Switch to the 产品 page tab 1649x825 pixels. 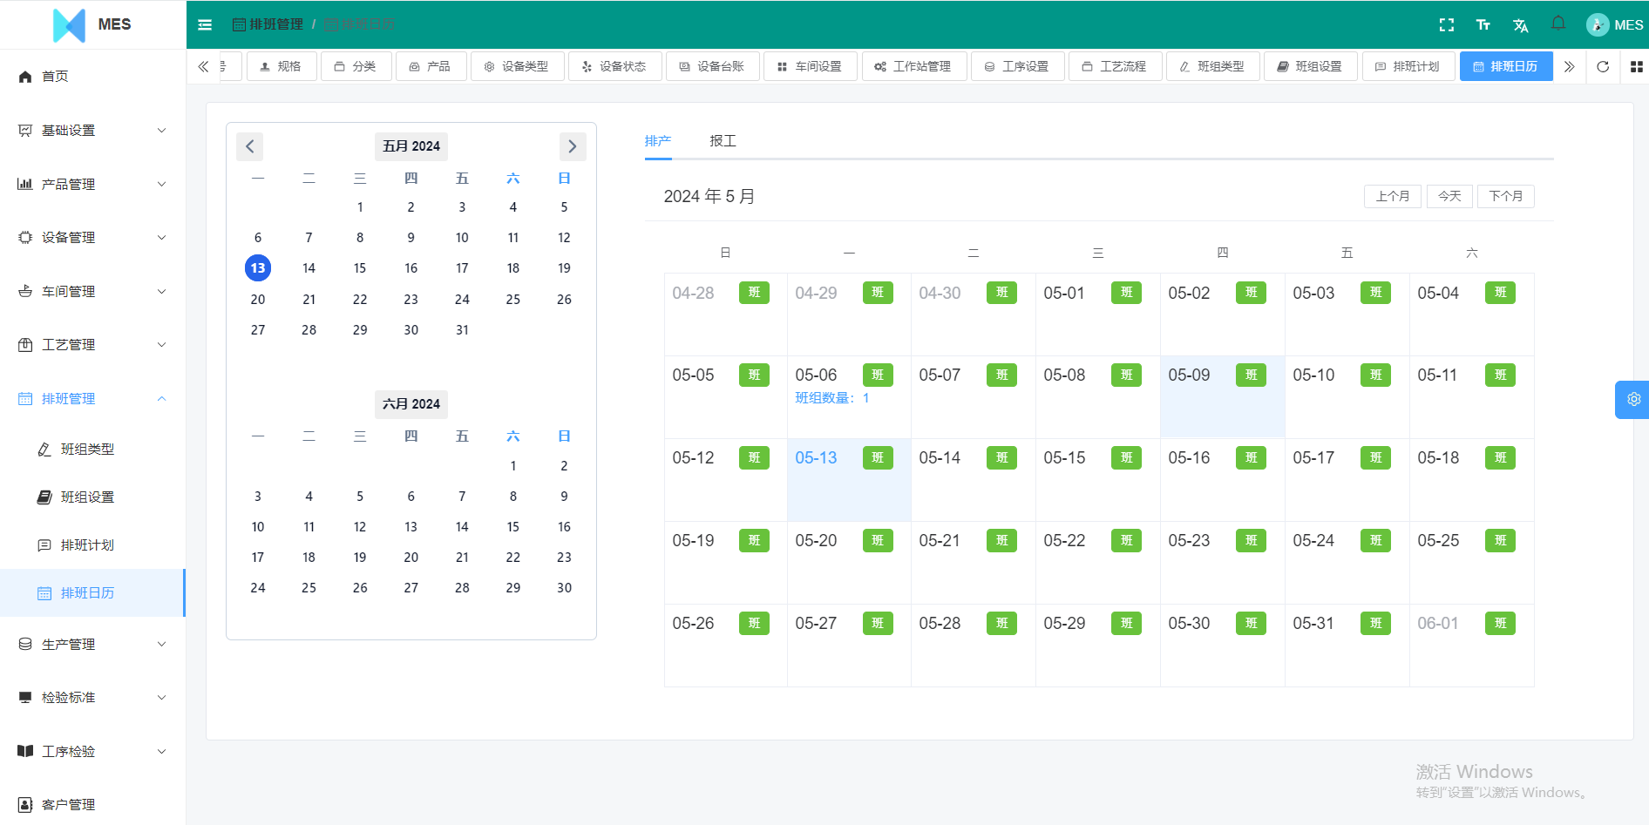pyautogui.click(x=431, y=66)
